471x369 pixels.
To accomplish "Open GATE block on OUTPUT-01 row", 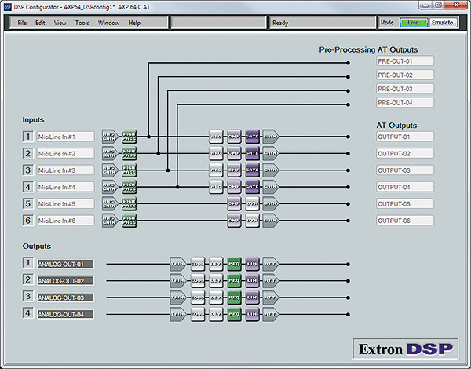I will pos(252,137).
